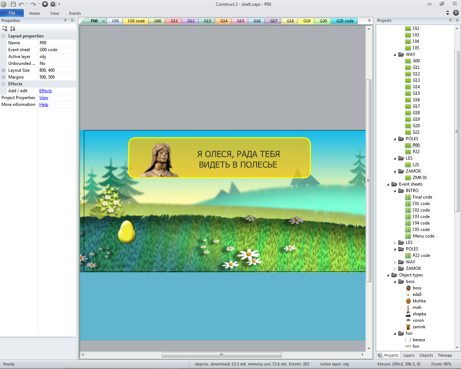
Task: Switch to the G20 code tab
Action: point(345,21)
